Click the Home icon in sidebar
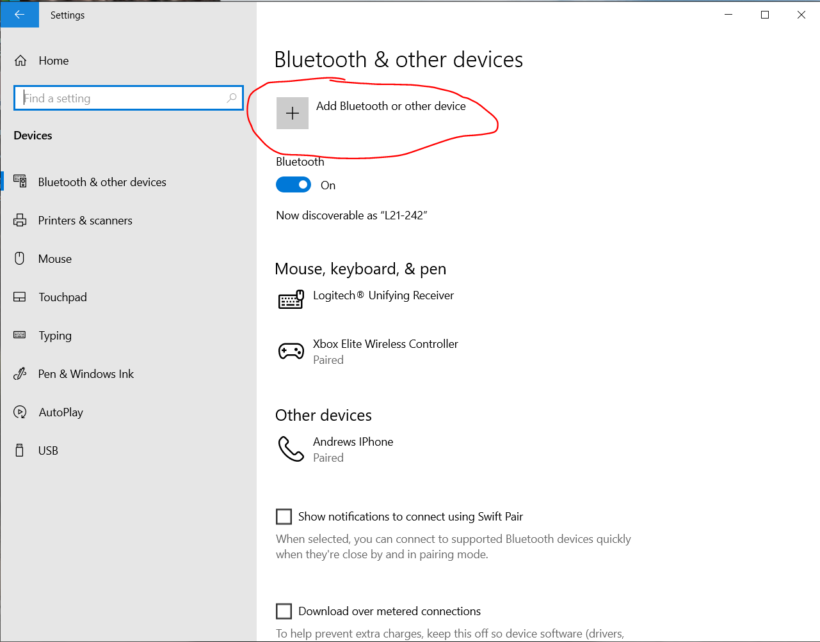 pos(20,61)
